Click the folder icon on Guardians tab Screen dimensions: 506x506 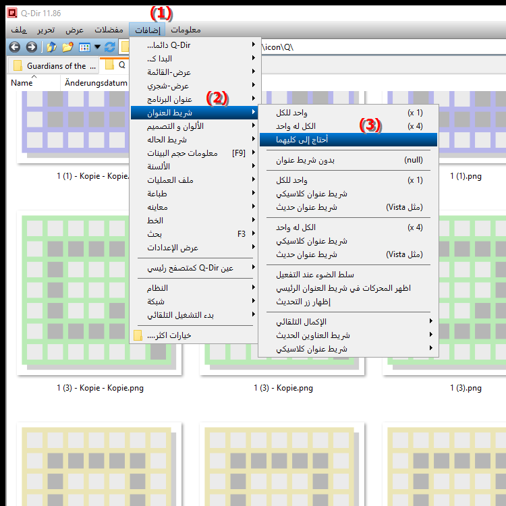pos(18,65)
